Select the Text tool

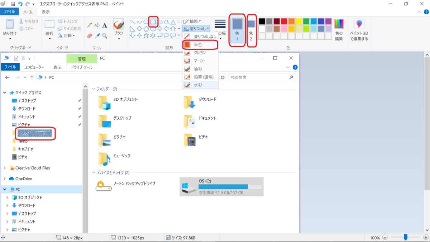point(105,25)
